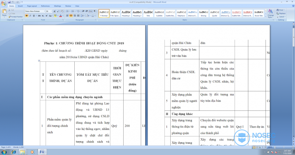
Task: Clear all text formatting
Action: pos(62,11)
